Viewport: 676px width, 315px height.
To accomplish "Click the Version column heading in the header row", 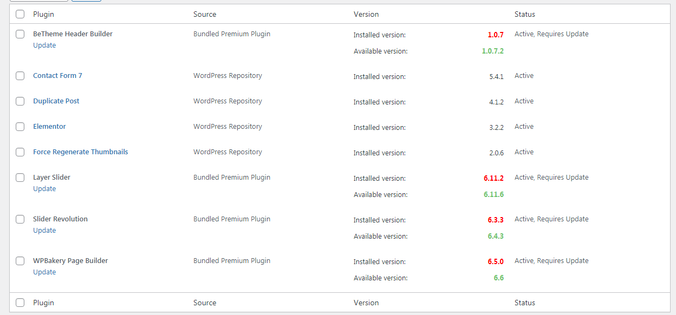I will [x=366, y=14].
